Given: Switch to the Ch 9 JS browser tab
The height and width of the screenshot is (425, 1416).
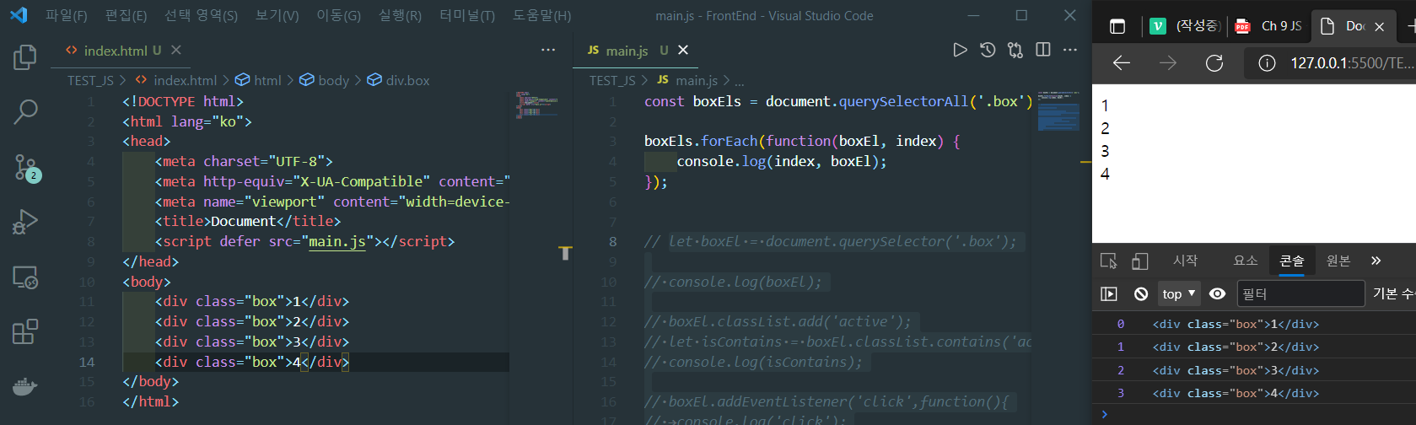Looking at the screenshot, I should pyautogui.click(x=1268, y=26).
